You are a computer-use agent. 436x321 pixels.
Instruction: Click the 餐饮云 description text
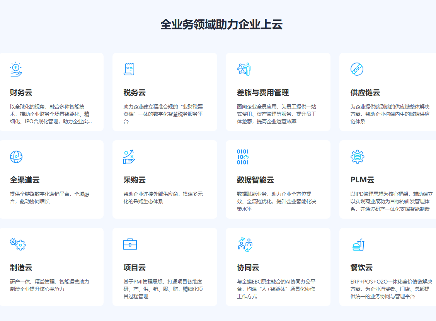click(x=391, y=289)
